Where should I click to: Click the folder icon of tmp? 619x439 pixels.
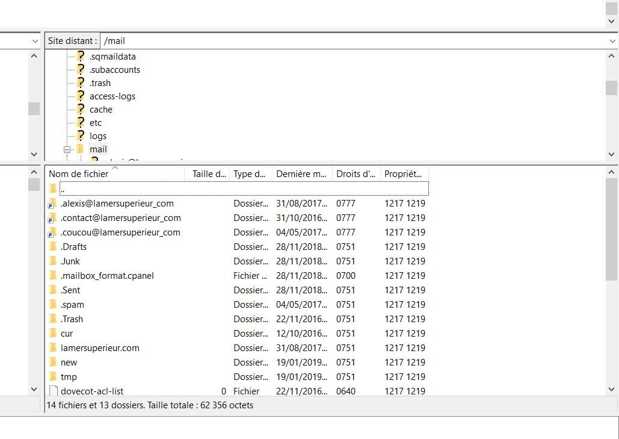coord(53,376)
